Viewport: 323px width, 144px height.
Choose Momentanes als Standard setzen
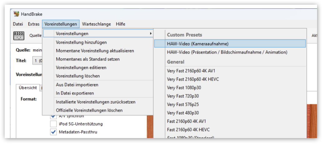click(x=88, y=59)
